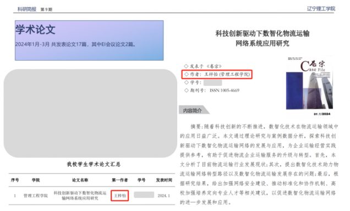350x211 pixels.
Task: Click the abstract paragraph starting with 摘要
Action: click(259, 164)
